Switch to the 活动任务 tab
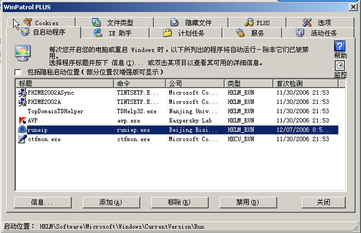 (x=318, y=33)
